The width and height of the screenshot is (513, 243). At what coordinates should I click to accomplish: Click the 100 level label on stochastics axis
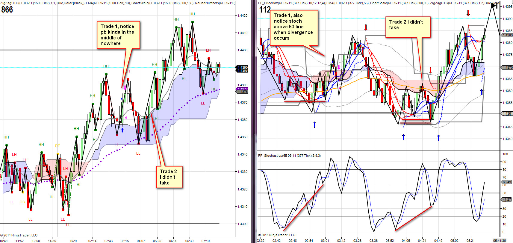point(505,154)
